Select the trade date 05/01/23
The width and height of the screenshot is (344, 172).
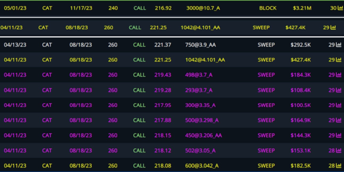15,8
